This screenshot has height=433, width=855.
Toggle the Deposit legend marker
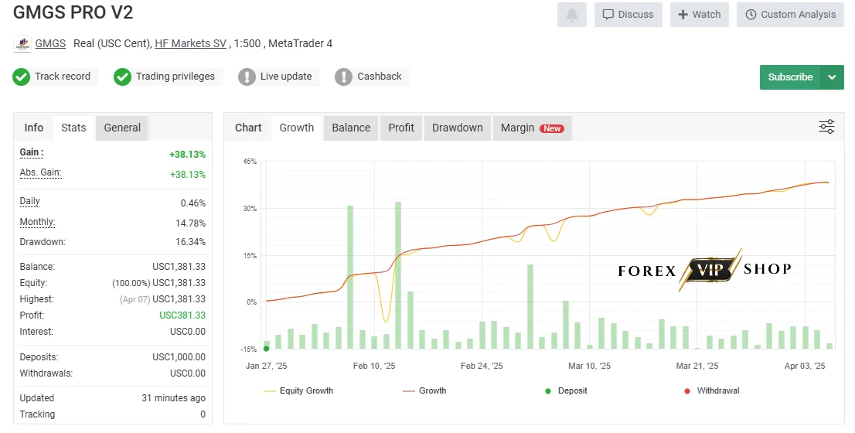[567, 391]
